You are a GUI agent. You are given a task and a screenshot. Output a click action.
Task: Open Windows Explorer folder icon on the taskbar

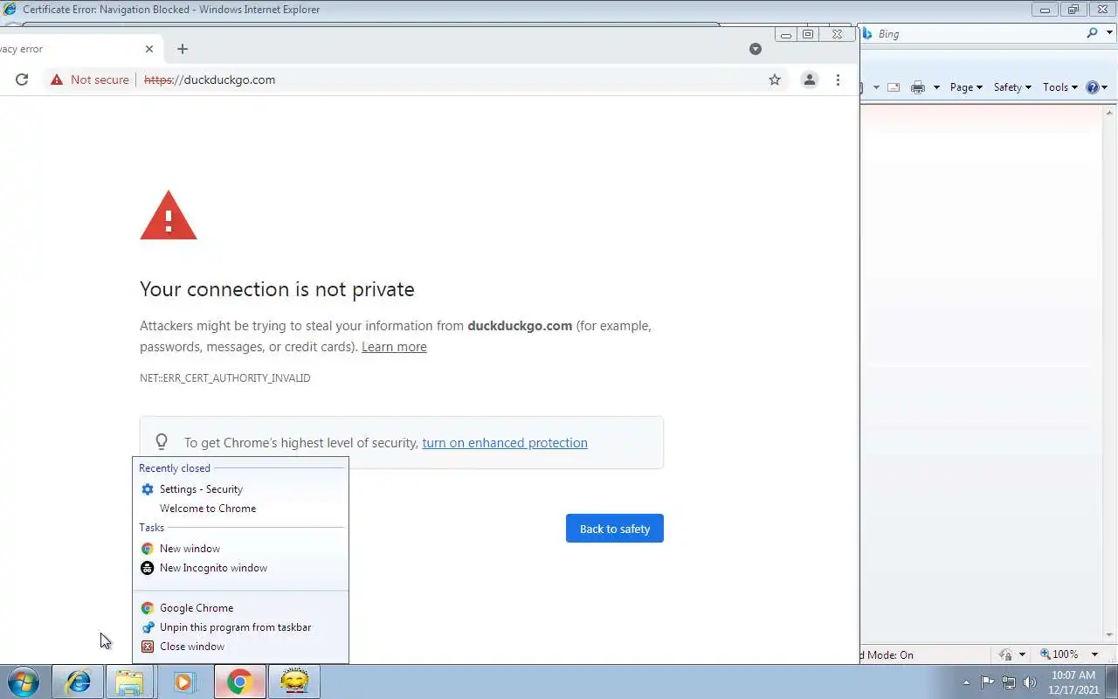(129, 682)
